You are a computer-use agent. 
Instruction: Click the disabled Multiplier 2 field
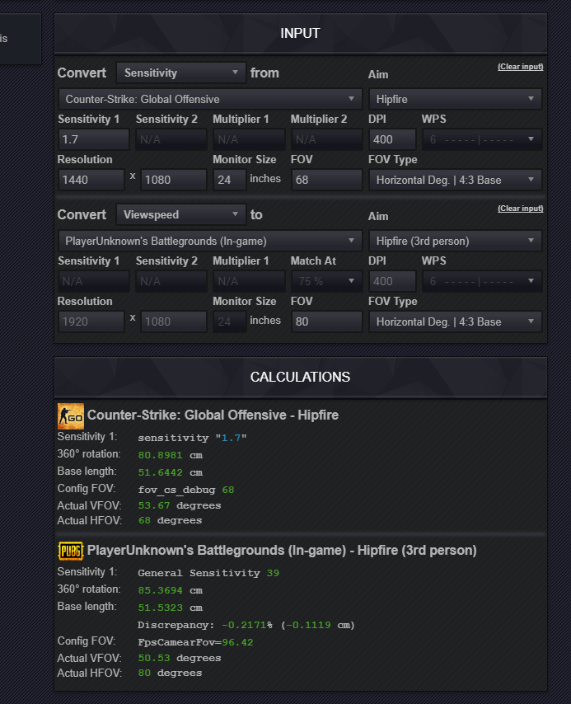point(327,139)
